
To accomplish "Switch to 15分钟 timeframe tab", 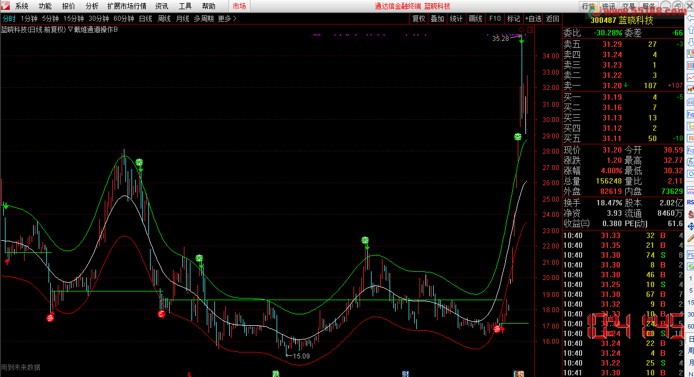I will (73, 19).
